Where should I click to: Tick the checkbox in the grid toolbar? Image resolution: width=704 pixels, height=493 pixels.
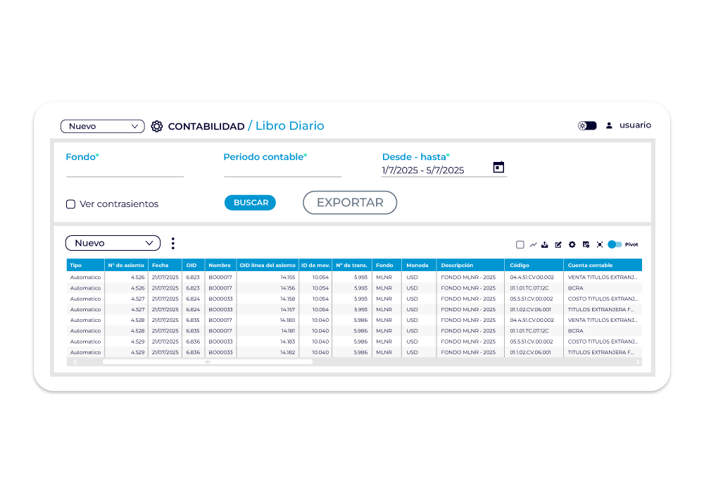pos(520,244)
